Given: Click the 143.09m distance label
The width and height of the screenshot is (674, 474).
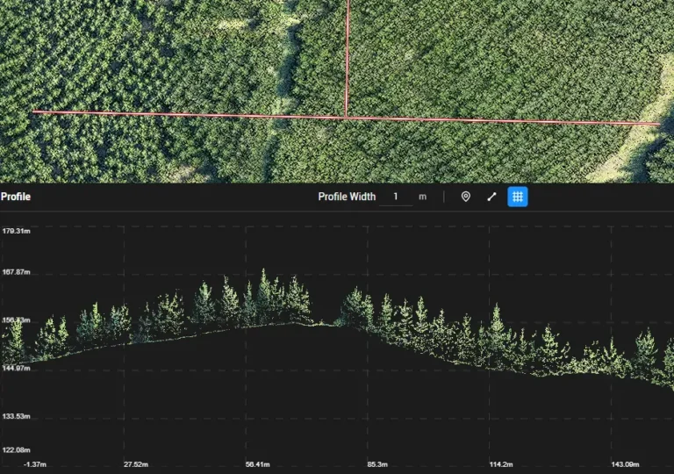Looking at the screenshot, I should [625, 464].
